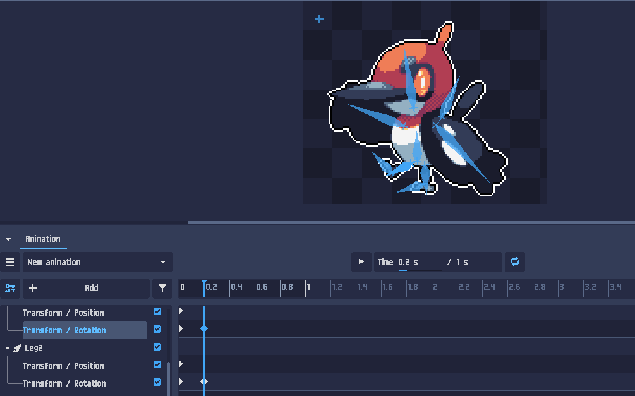Select Leg2 Transform / Rotation track
The image size is (635, 396).
64,383
